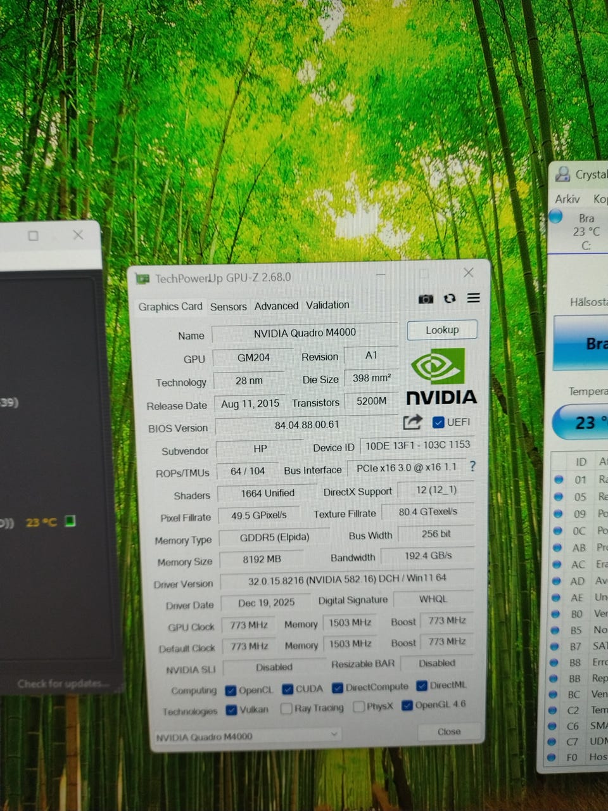The height and width of the screenshot is (811, 608).
Task: Click the 23 °C temperature button in CrystalDiskInfo
Action: tap(580, 422)
